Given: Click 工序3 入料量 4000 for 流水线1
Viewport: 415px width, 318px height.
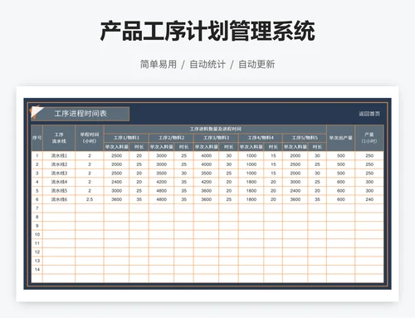Looking at the screenshot, I should point(207,155).
